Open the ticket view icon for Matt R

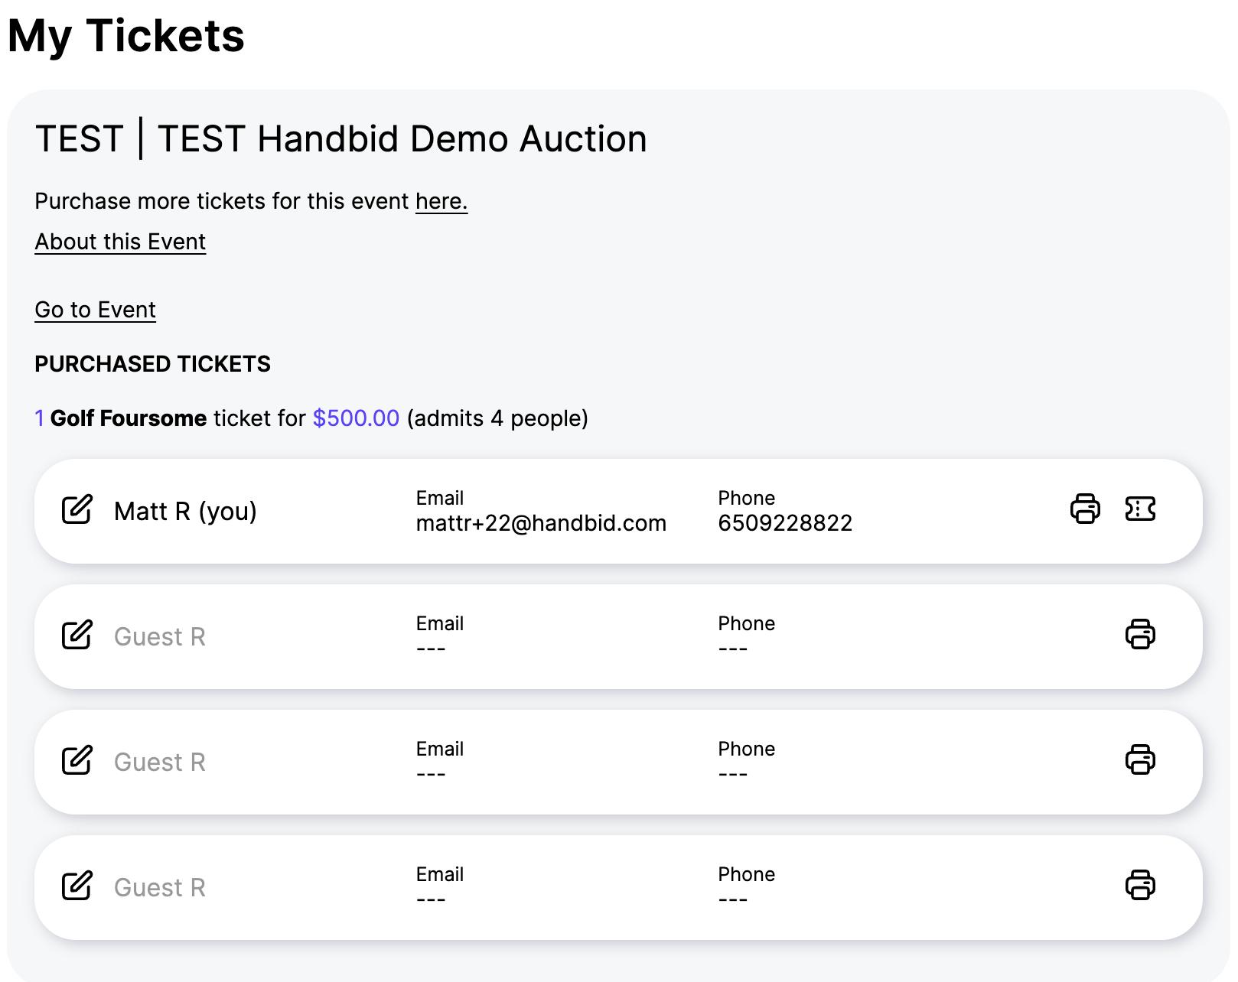[x=1142, y=510]
